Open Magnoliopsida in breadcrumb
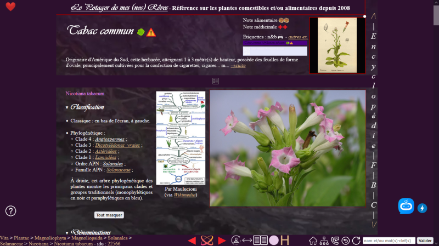Screen dimensions: 439x246 87,238
